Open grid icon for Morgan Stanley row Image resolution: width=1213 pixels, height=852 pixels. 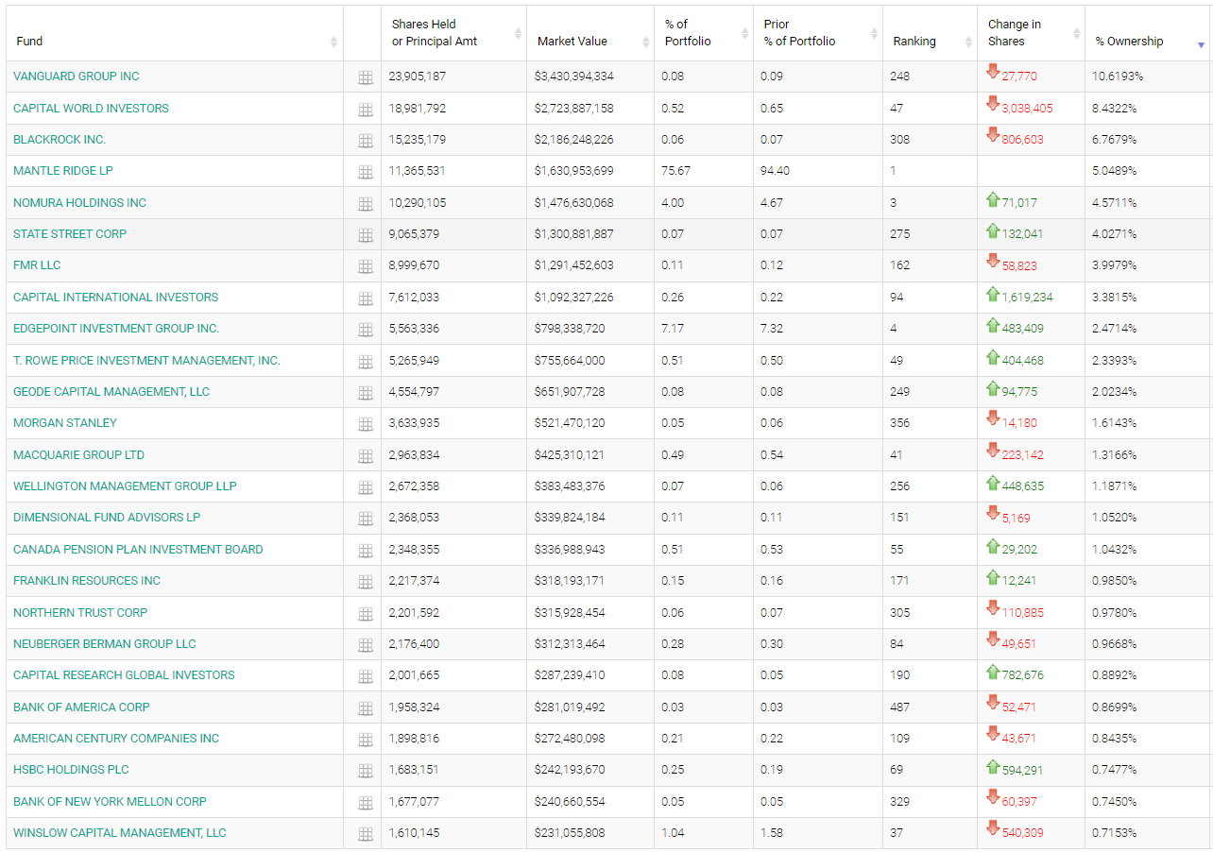[x=366, y=424]
